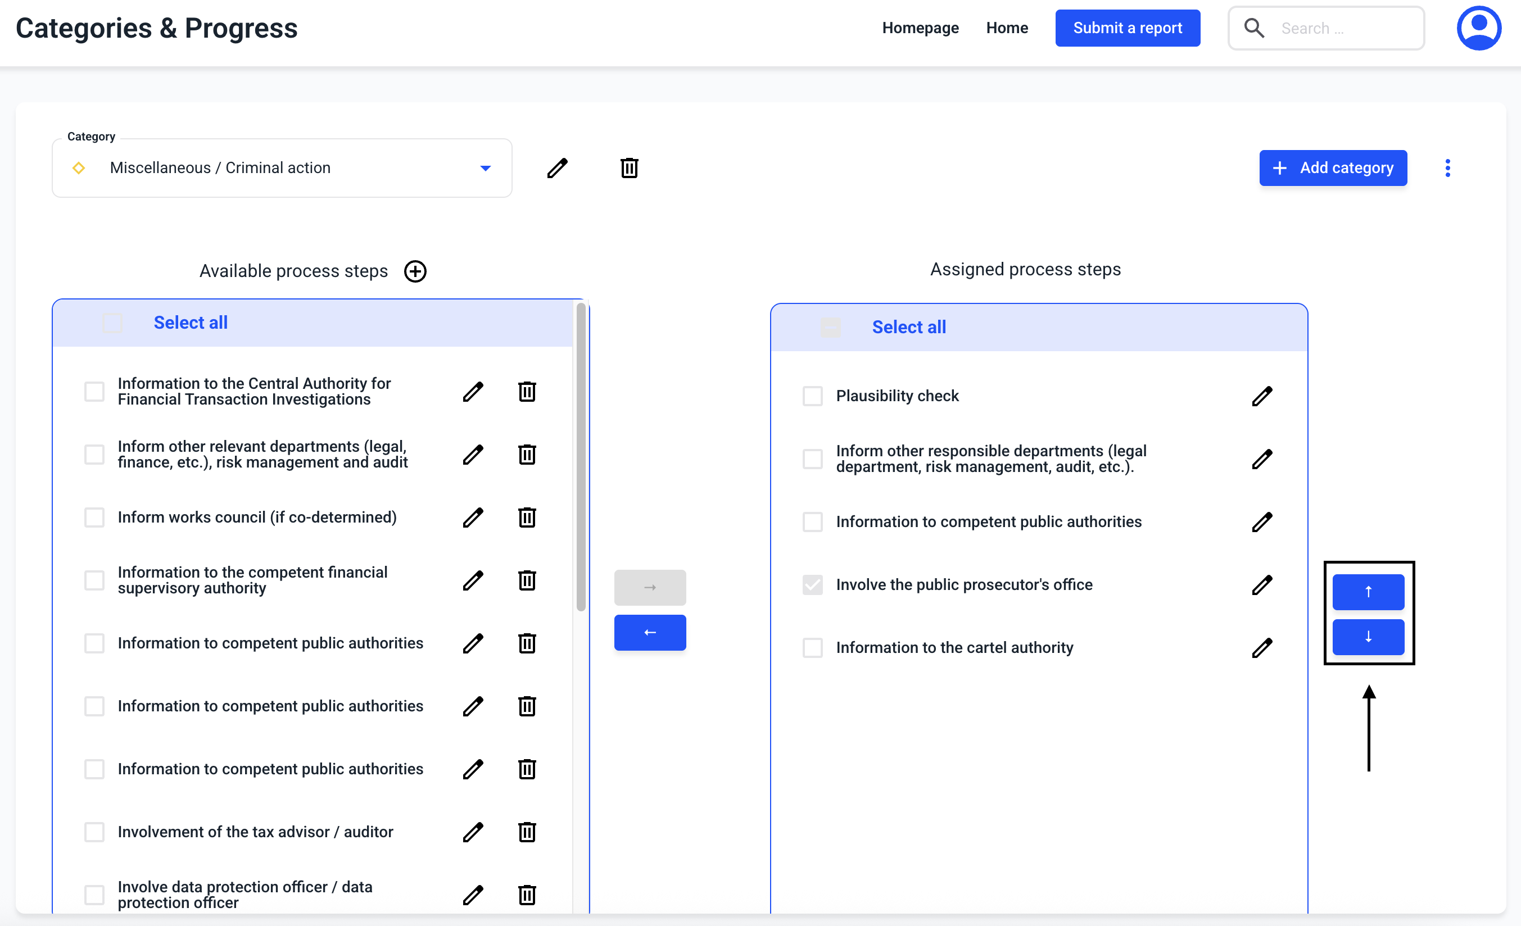Open the three-dot more options menu
1521x926 pixels.
tap(1447, 168)
